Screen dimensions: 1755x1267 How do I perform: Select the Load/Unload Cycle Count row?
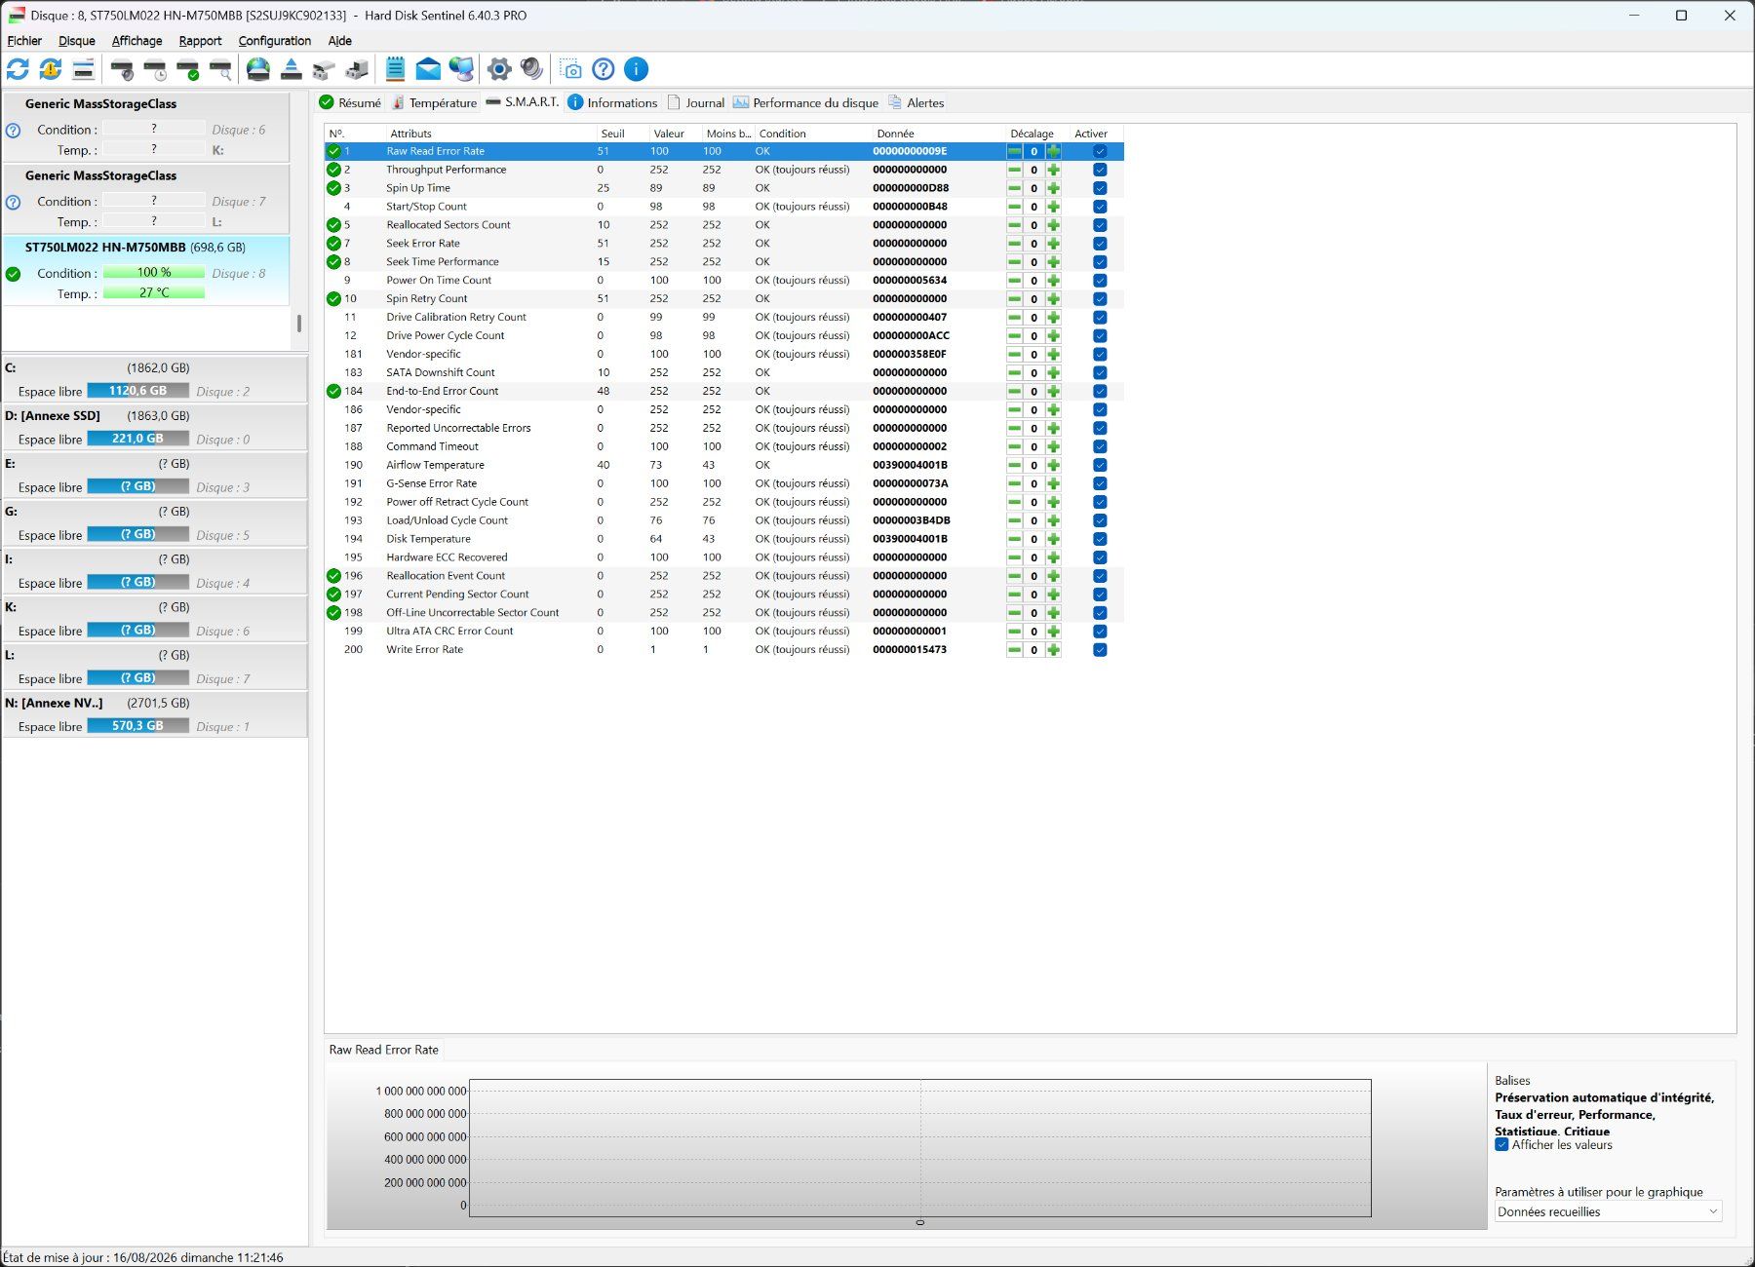coord(723,520)
